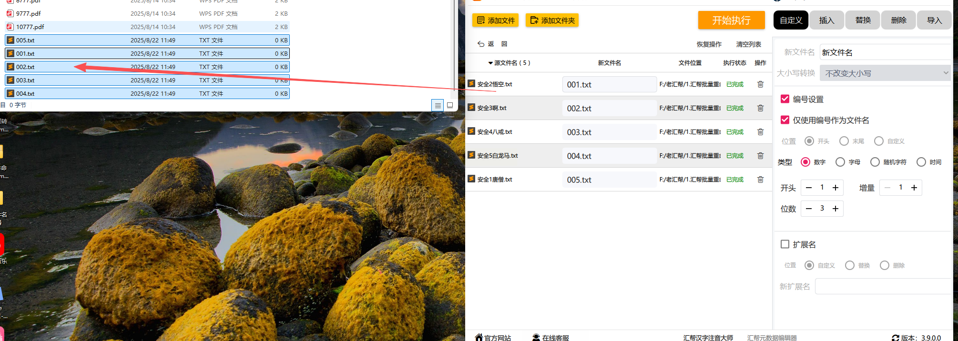958x341 pixels.
Task: Click the file icon of 安全5白龙马.txt
Action: [x=471, y=155]
